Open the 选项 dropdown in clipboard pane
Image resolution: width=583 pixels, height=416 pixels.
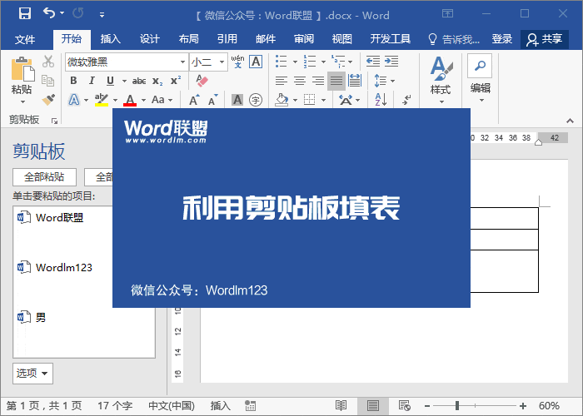point(32,374)
